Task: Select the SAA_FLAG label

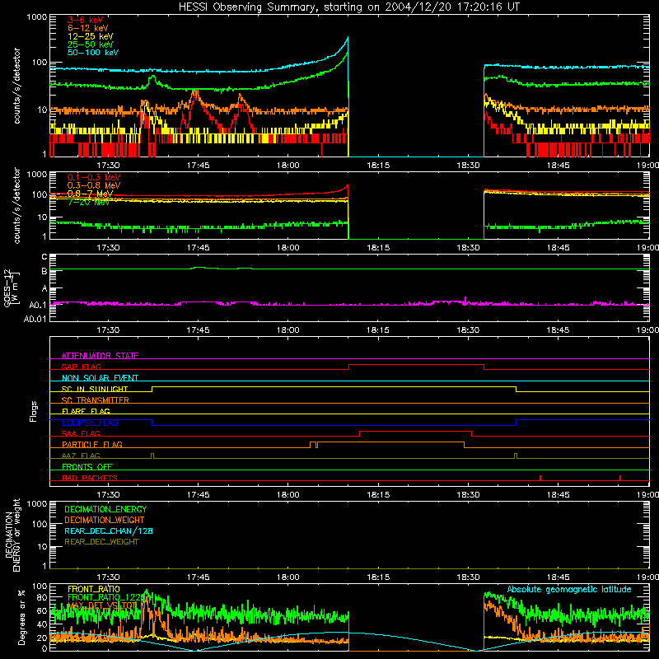Action: pos(81,433)
